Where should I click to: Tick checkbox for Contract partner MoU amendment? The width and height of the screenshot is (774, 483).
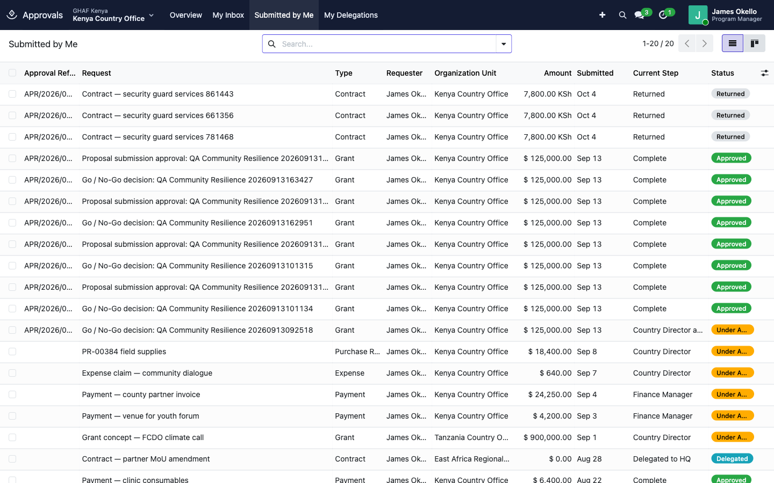(x=12, y=459)
